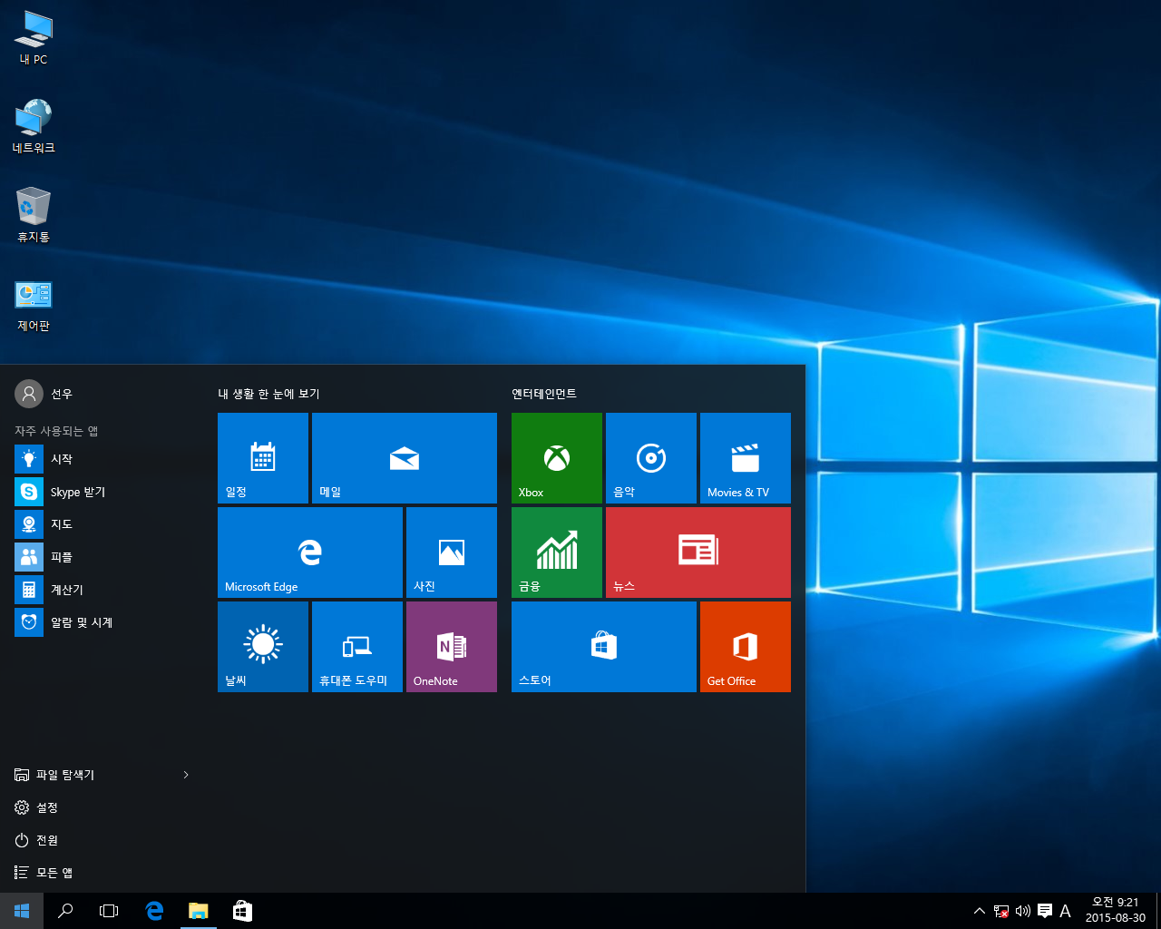Open the Action Center notification icon
This screenshot has width=1161, height=929.
pos(1045,911)
